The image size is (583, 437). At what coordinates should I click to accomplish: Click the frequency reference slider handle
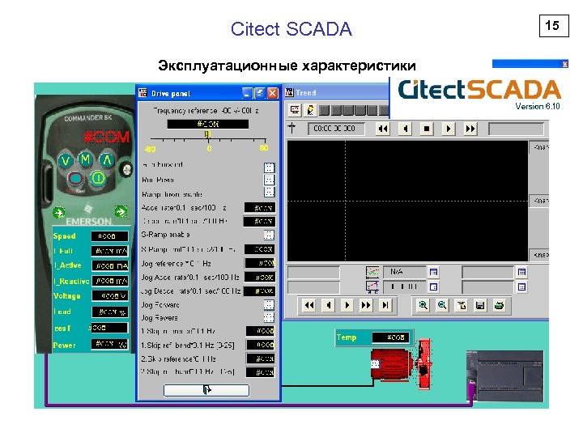(x=207, y=134)
